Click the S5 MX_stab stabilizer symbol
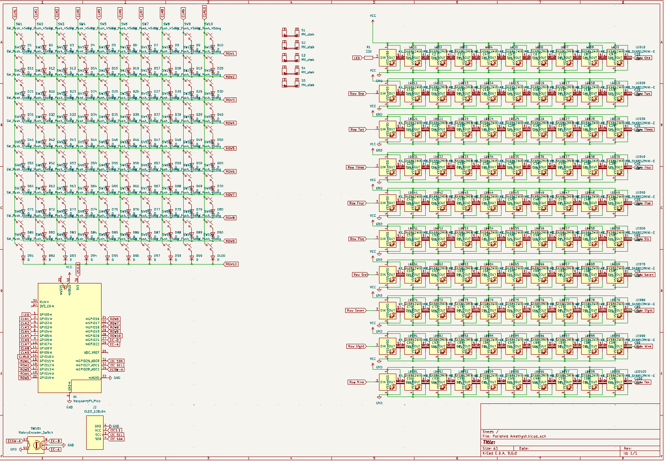The width and height of the screenshot is (665, 461). [x=290, y=83]
